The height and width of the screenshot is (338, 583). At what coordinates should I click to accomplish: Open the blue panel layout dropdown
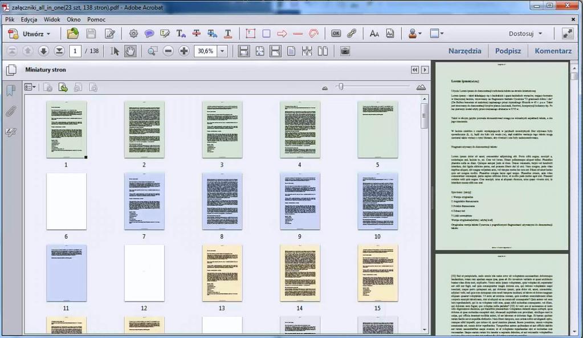pyautogui.click(x=437, y=34)
